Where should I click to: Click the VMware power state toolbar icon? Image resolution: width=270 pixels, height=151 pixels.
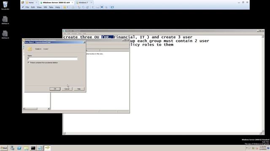click(65, 7)
